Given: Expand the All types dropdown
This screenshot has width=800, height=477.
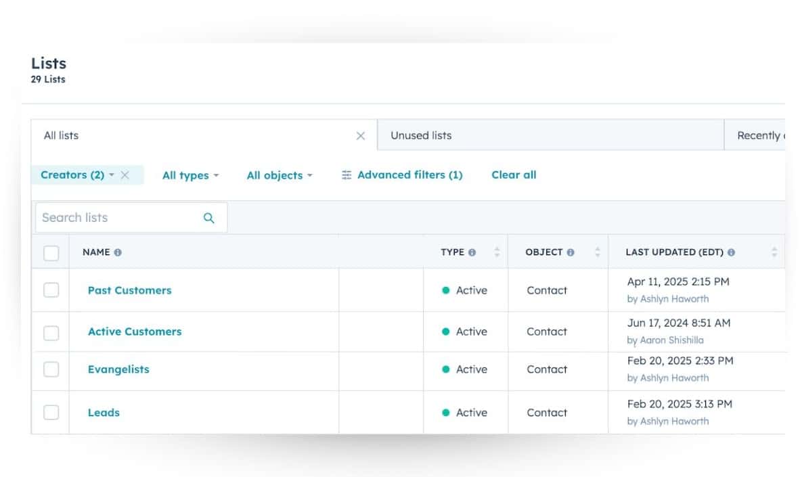Looking at the screenshot, I should point(190,175).
